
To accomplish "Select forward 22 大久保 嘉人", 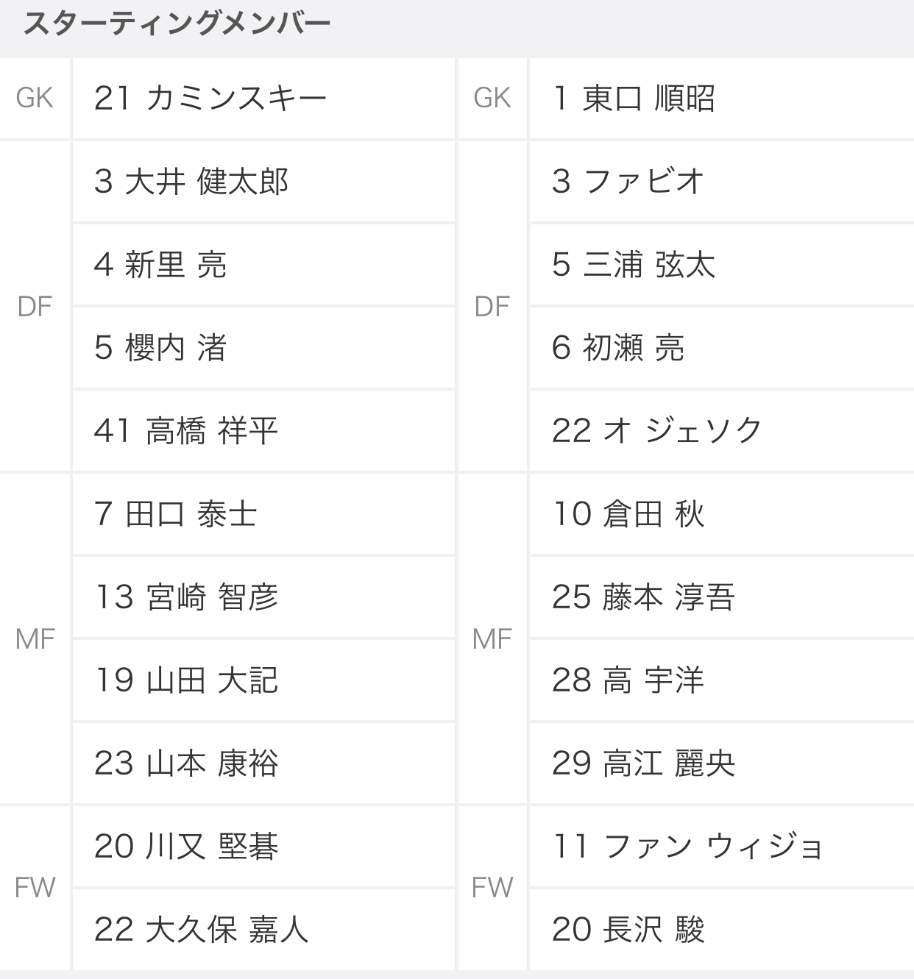I will click(x=202, y=929).
